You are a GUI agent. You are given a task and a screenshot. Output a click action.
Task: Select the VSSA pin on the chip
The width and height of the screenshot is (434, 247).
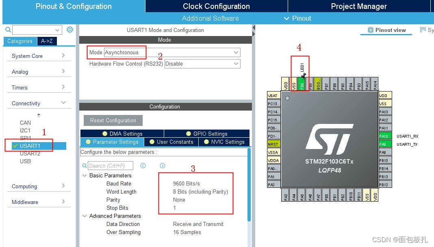coord(273,152)
